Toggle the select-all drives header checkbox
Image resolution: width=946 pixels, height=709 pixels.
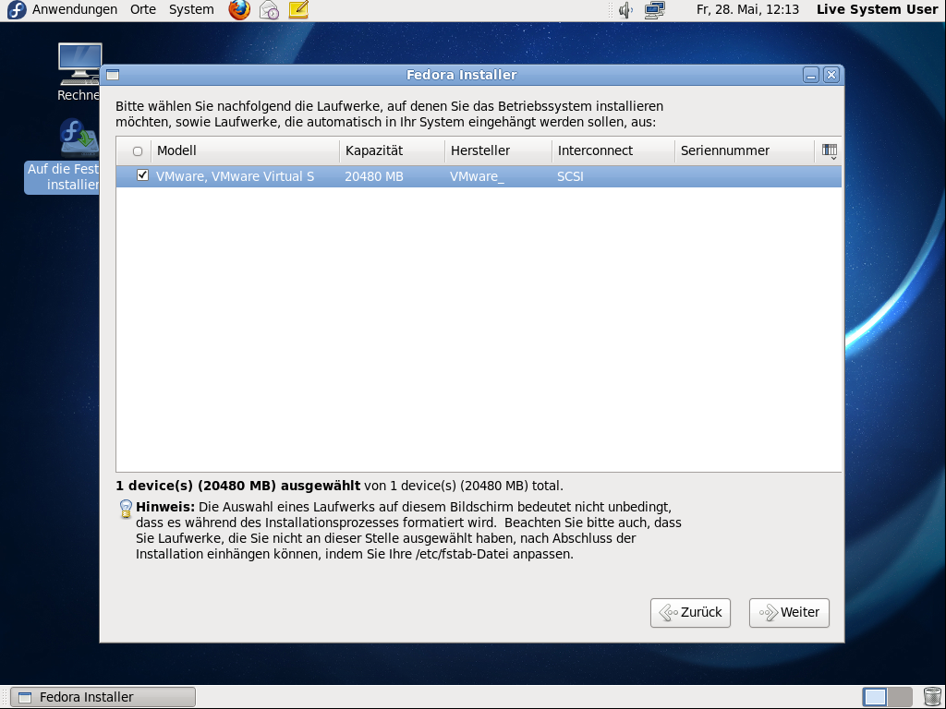[138, 151]
